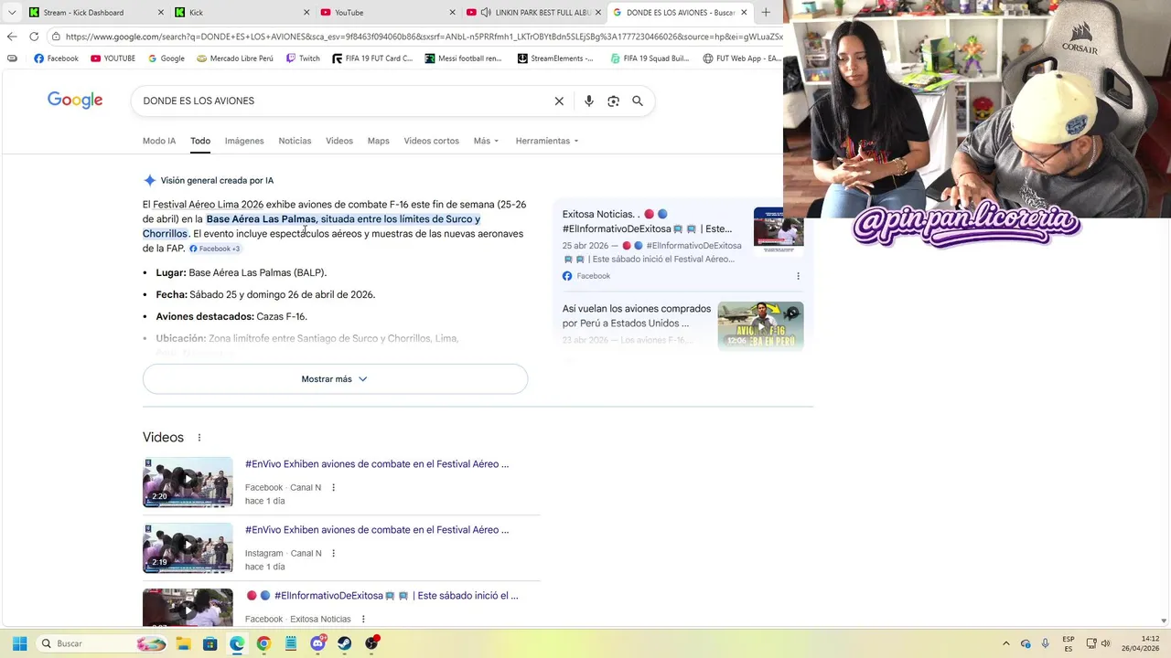Open OBS Studio from the taskbar
The image size is (1171, 658).
pos(371,643)
